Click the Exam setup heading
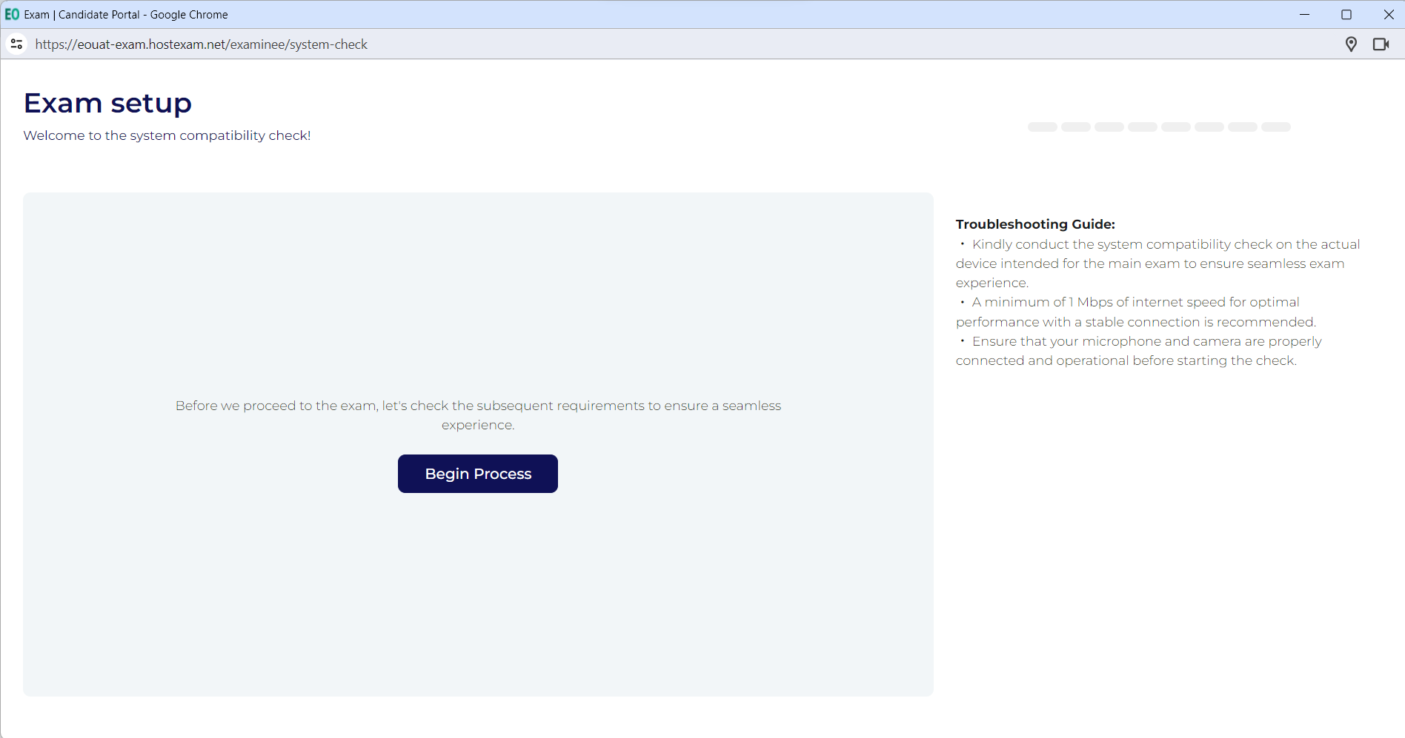The width and height of the screenshot is (1405, 738). click(x=107, y=103)
